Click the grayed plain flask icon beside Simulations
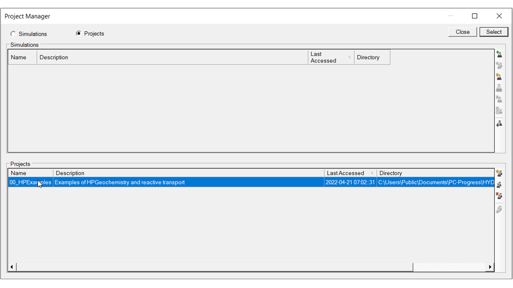The height and width of the screenshot is (288, 513). click(499, 88)
